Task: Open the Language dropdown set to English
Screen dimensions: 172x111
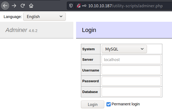Action: 44,17
